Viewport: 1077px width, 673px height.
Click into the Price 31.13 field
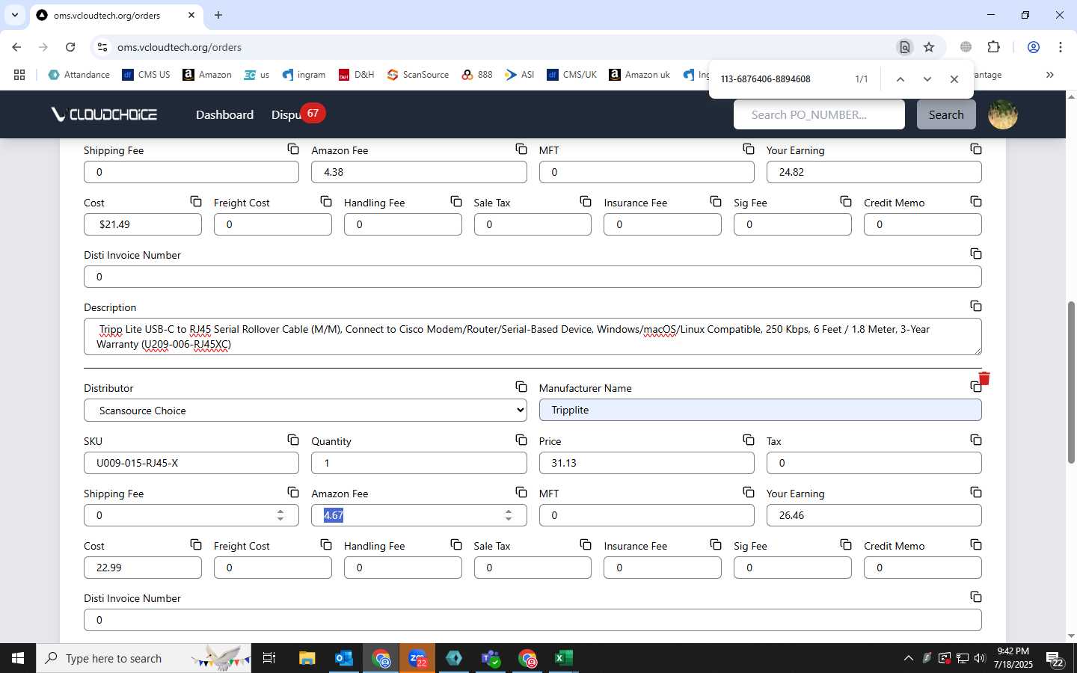point(646,463)
